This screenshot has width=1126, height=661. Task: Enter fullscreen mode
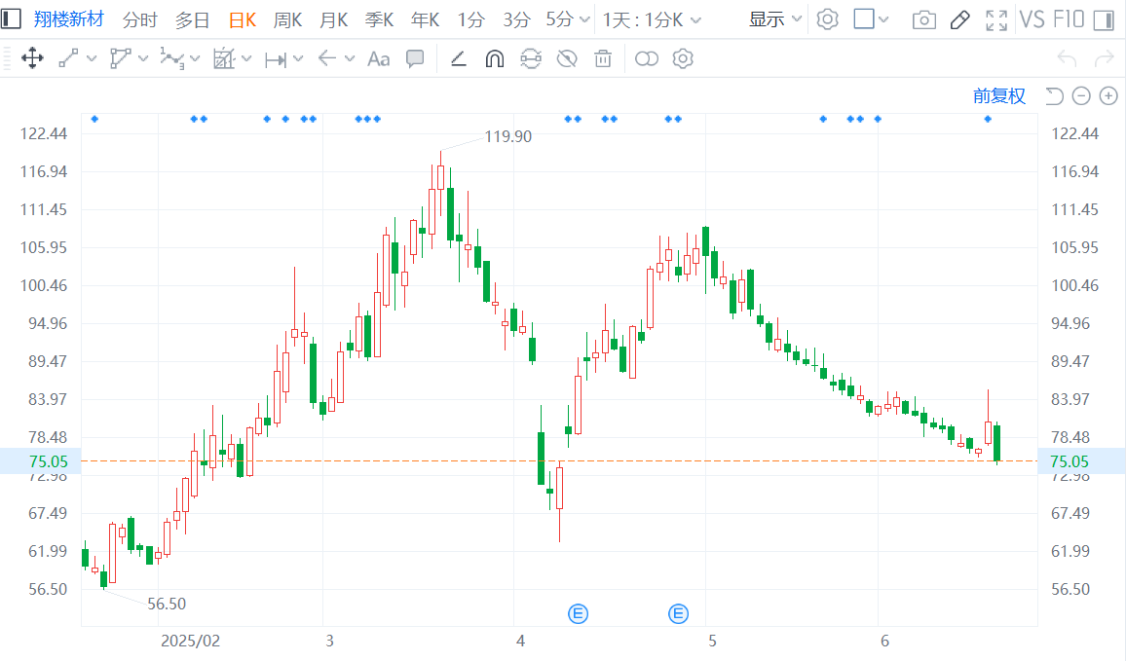pos(996,20)
